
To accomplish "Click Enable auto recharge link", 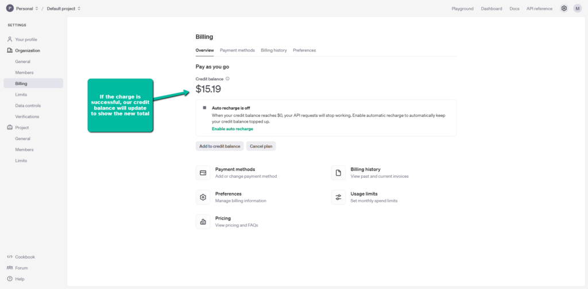I will coord(233,129).
